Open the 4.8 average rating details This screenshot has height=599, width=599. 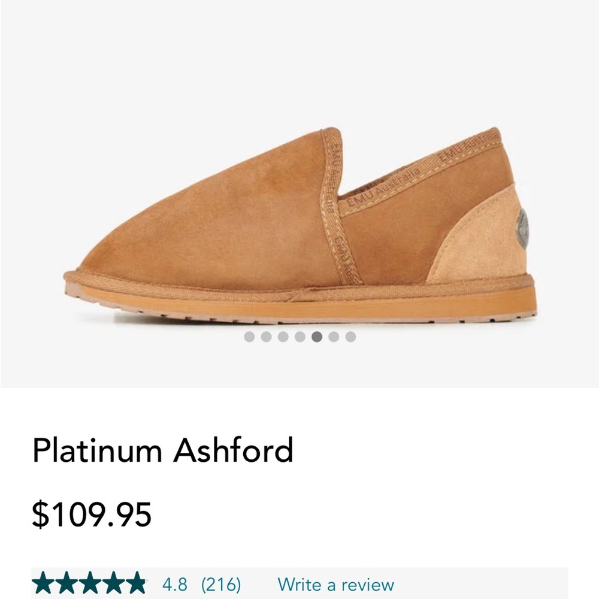[175, 584]
